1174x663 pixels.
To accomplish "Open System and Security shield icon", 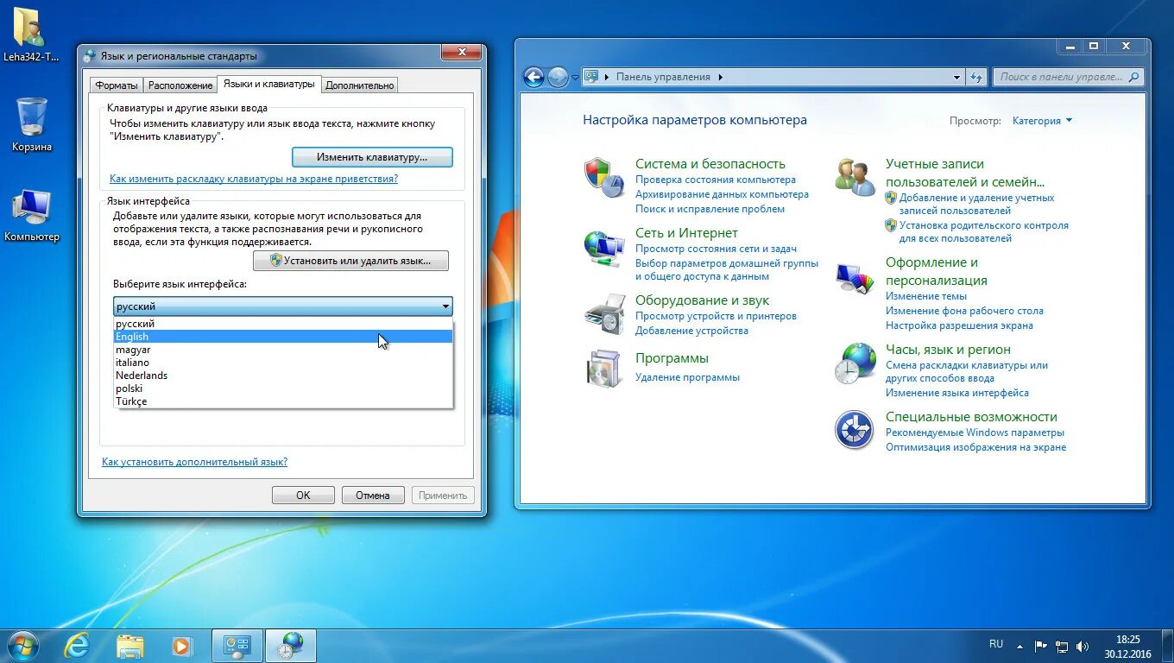I will click(603, 177).
